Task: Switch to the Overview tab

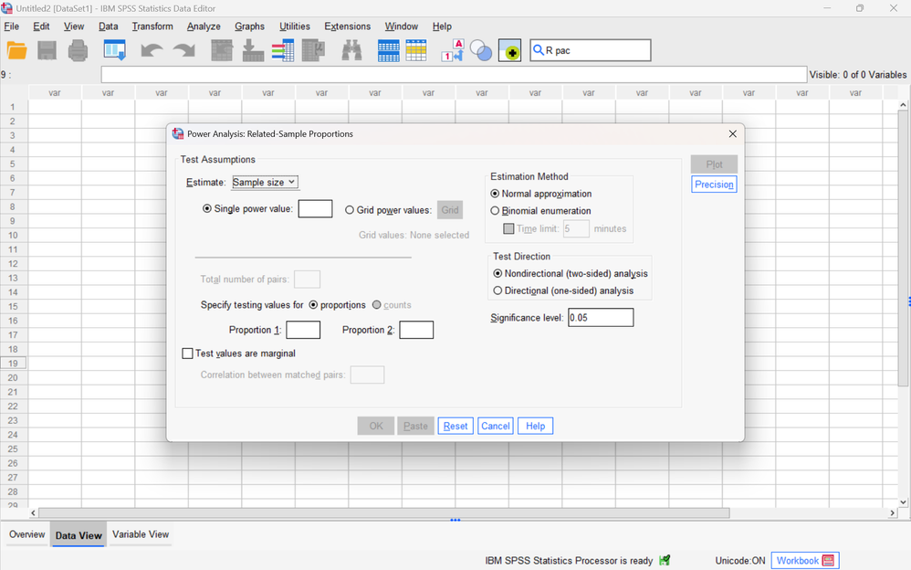Action: (x=26, y=534)
